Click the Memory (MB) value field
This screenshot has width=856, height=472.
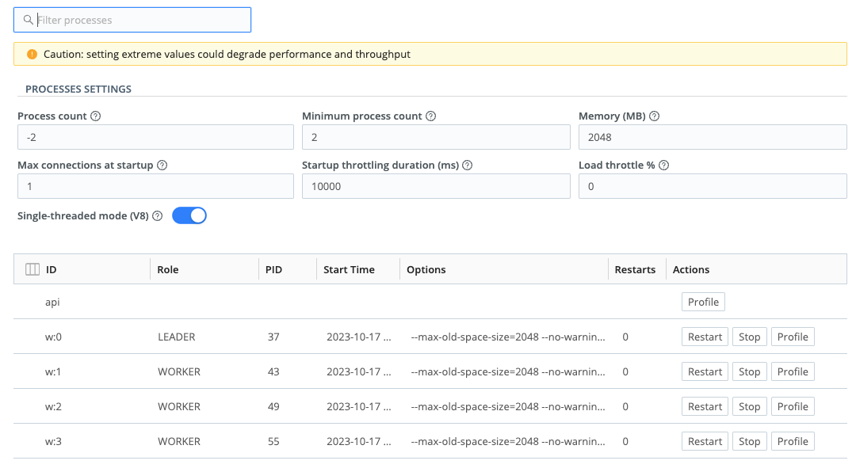[712, 136]
